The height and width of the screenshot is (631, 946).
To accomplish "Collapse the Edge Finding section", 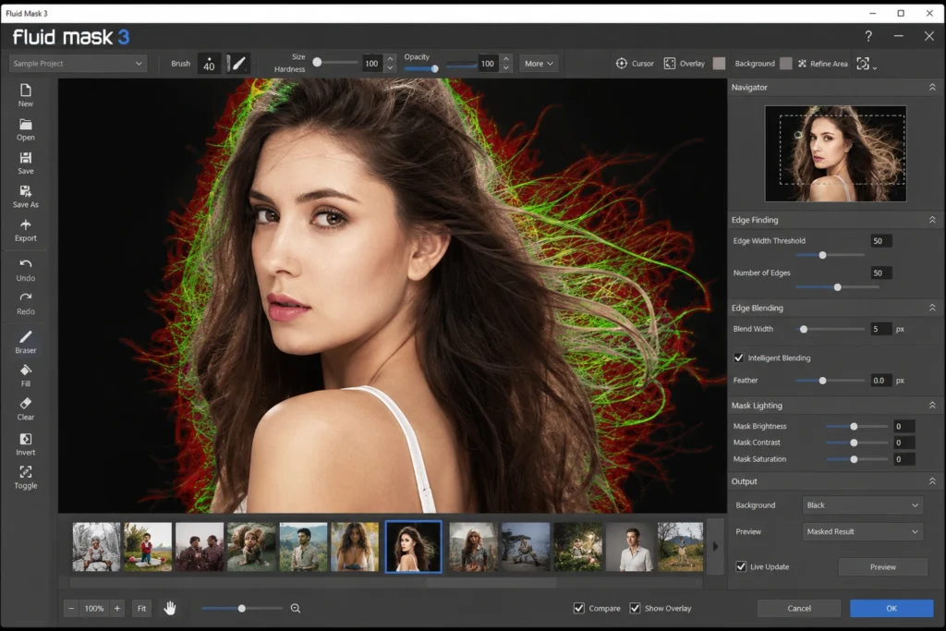I will (x=932, y=220).
